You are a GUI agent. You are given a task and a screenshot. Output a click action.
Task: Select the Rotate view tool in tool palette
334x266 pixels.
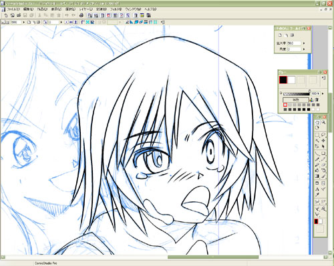pos(317,127)
